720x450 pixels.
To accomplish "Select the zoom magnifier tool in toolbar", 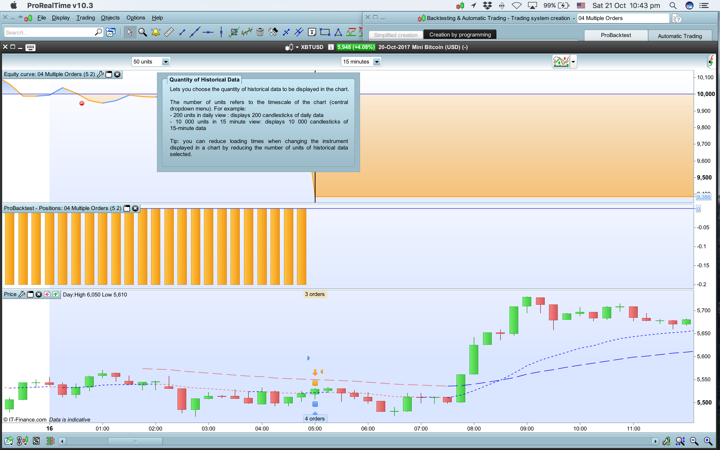I will coord(142,32).
